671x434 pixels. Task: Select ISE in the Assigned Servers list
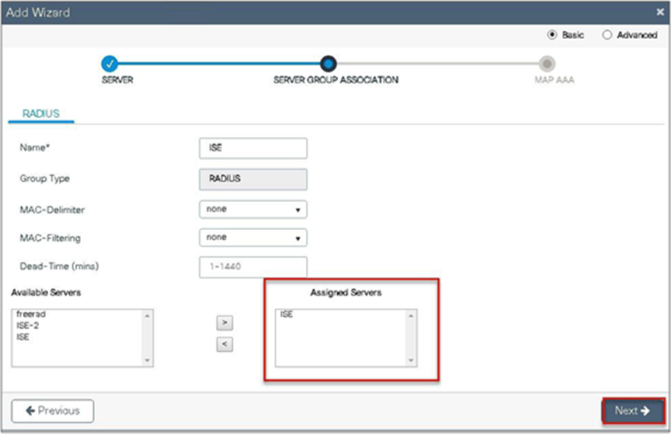tap(287, 314)
